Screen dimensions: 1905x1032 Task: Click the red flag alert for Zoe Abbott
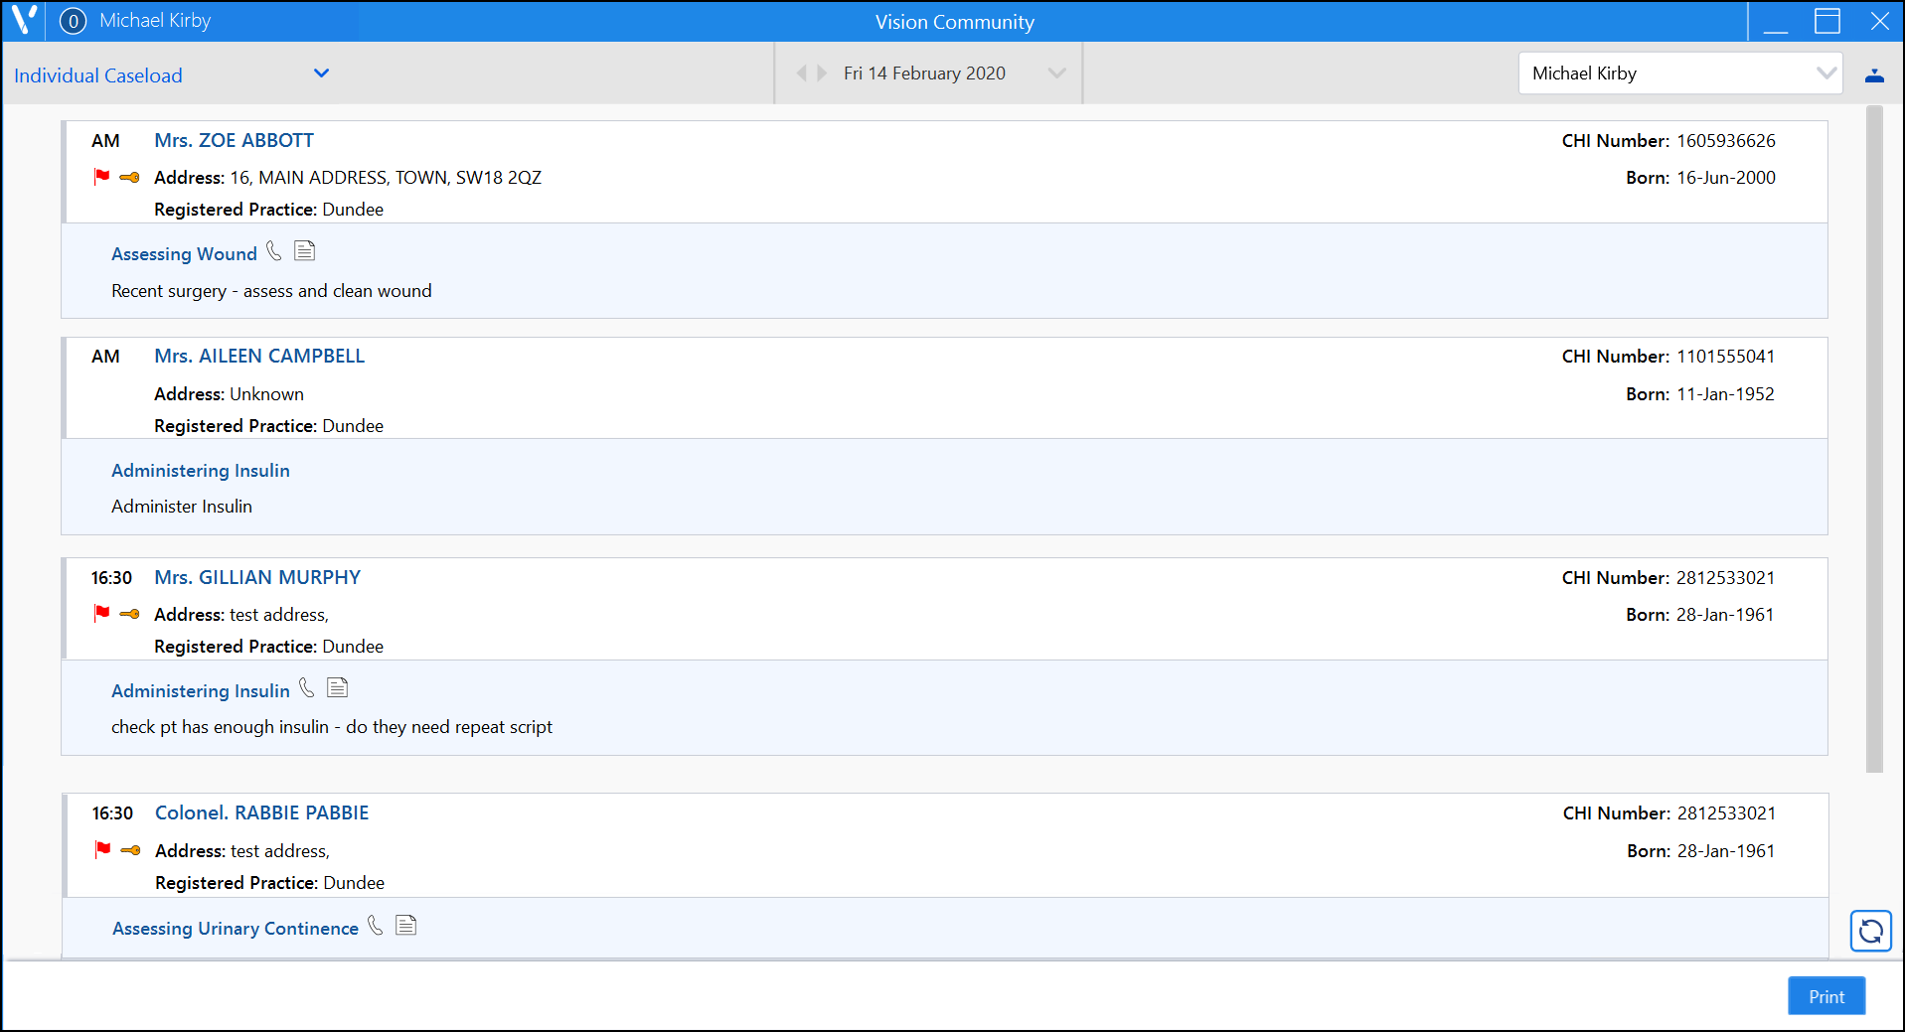101,177
